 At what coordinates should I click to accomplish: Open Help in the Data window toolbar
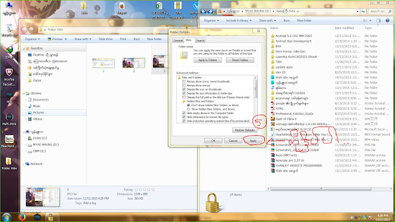(388, 20)
